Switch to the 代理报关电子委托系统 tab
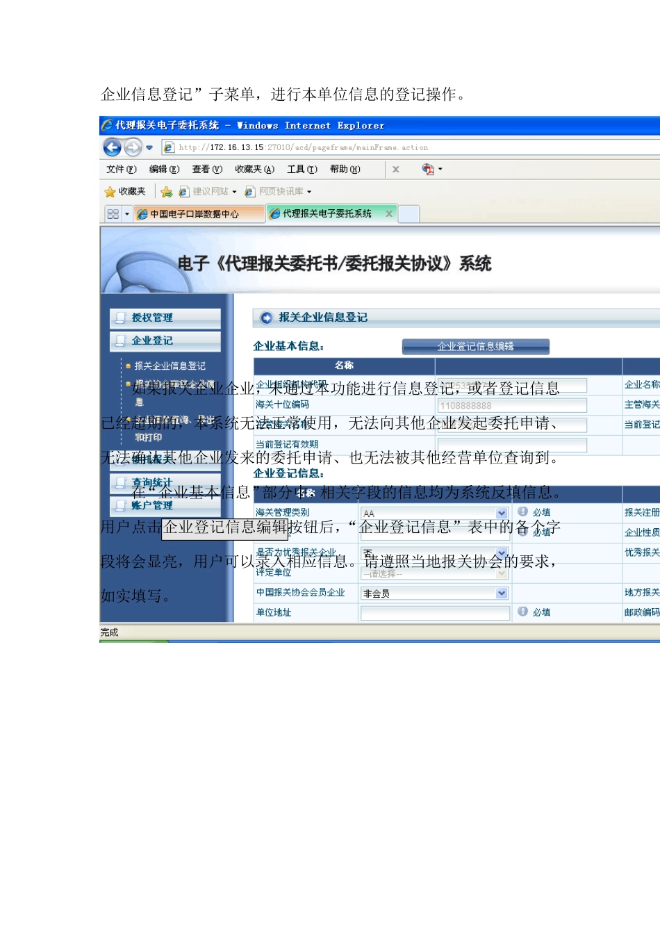 coord(327,213)
